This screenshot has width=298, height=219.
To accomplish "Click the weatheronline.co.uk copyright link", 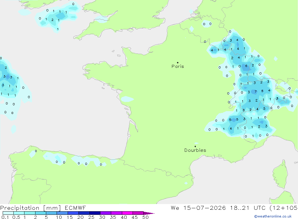I will [x=273, y=216].
